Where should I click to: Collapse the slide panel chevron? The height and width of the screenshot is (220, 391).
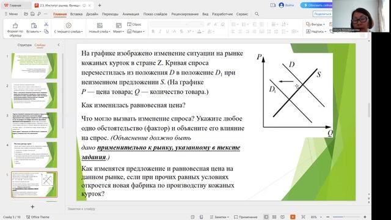pyautogui.click(x=59, y=45)
